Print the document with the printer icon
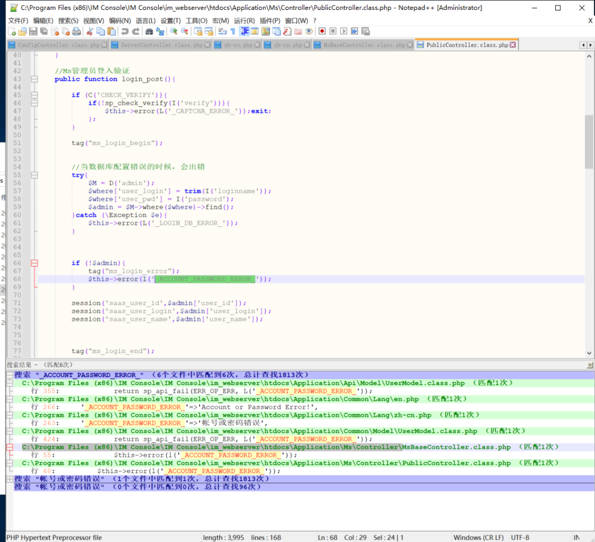The height and width of the screenshot is (542, 595). point(76,31)
